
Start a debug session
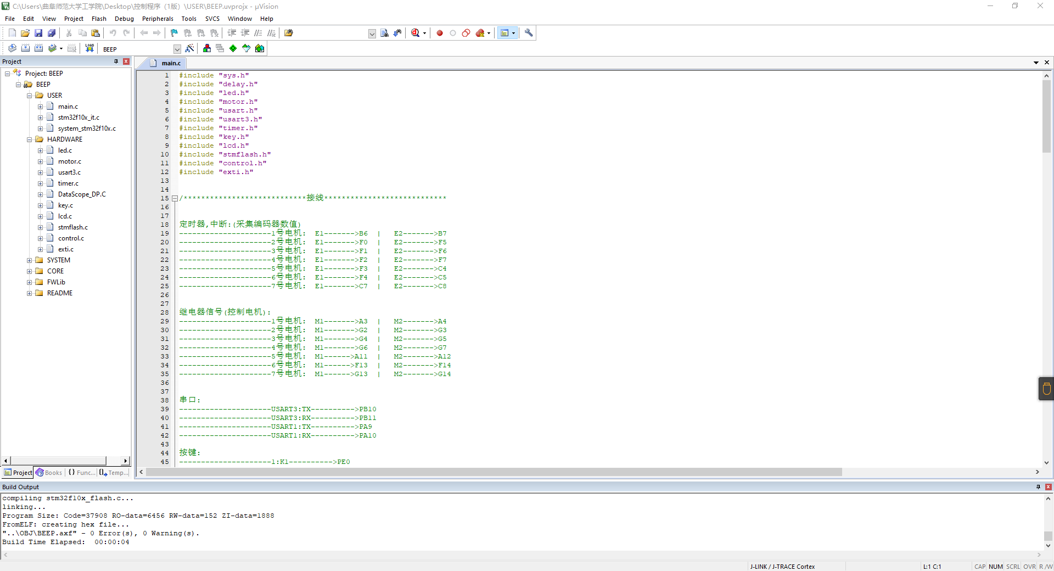[x=414, y=33]
